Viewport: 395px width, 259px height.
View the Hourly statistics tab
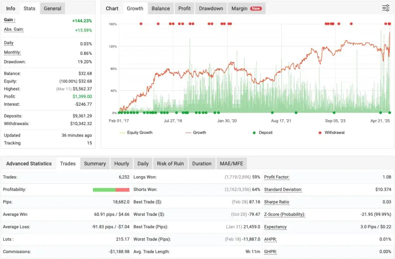tap(122, 163)
